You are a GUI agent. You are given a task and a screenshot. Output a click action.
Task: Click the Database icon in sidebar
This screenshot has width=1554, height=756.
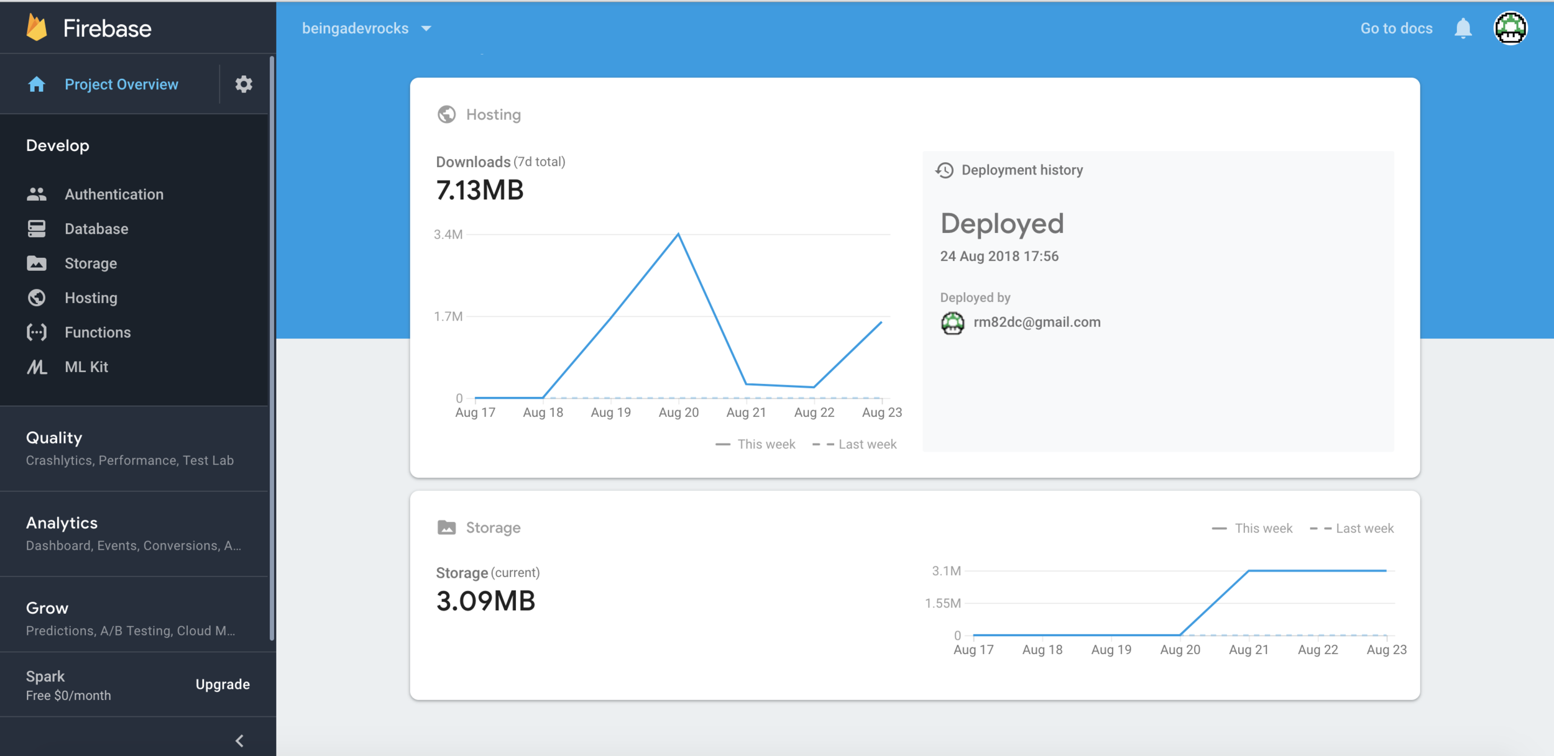pyautogui.click(x=37, y=229)
